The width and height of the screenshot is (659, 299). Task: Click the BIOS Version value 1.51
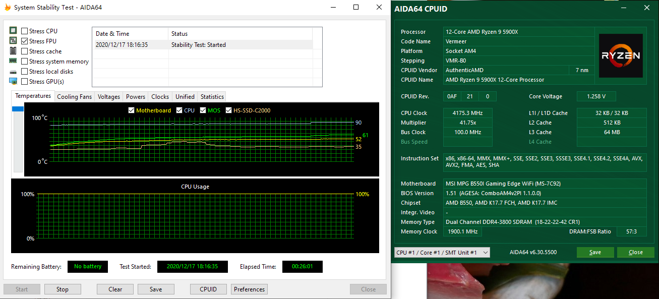(545, 193)
